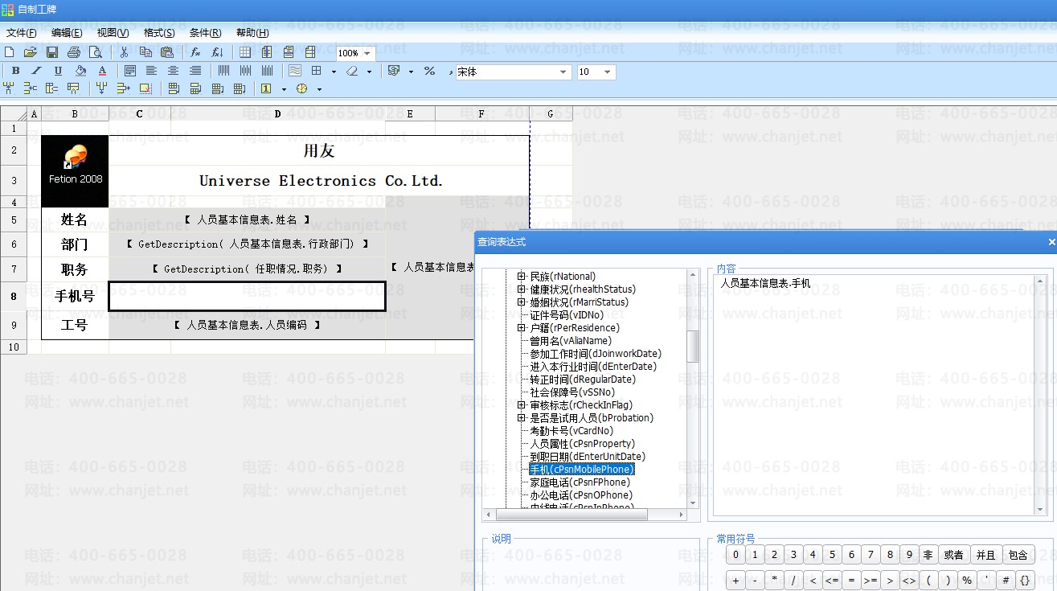Image resolution: width=1057 pixels, height=591 pixels.
Task: Open the font size 10 dropdown
Action: pos(607,72)
